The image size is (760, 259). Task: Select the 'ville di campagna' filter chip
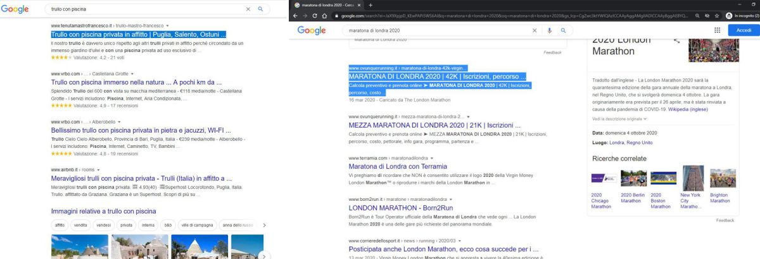click(197, 225)
